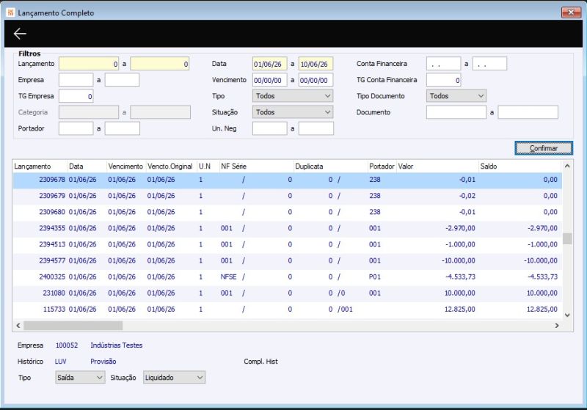
Task: Click the Data column header
Action: 87,166
